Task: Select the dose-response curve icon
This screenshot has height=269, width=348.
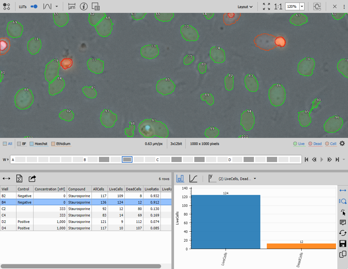Action: pyautogui.click(x=193, y=178)
